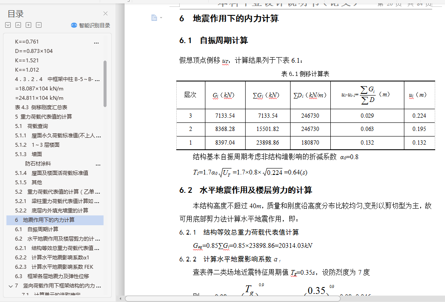
Task: Click the table cell 8397.04
Action: [x=225, y=142]
